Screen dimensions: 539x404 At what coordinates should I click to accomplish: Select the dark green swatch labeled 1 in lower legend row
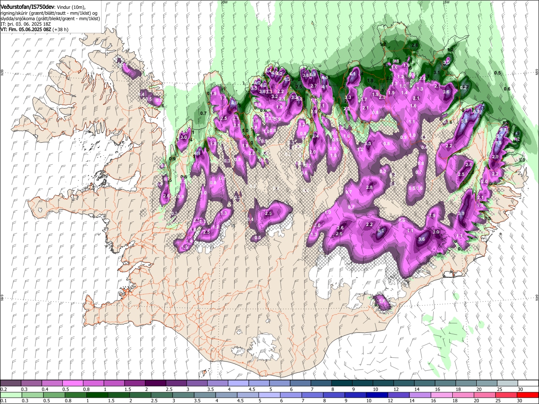pos(97,395)
